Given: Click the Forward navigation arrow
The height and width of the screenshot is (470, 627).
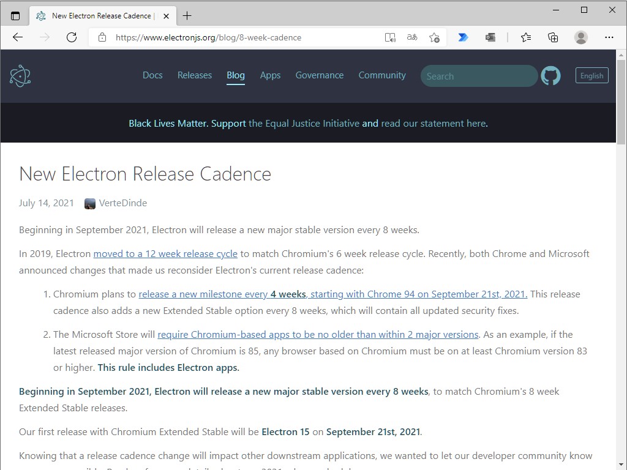Looking at the screenshot, I should click(45, 37).
